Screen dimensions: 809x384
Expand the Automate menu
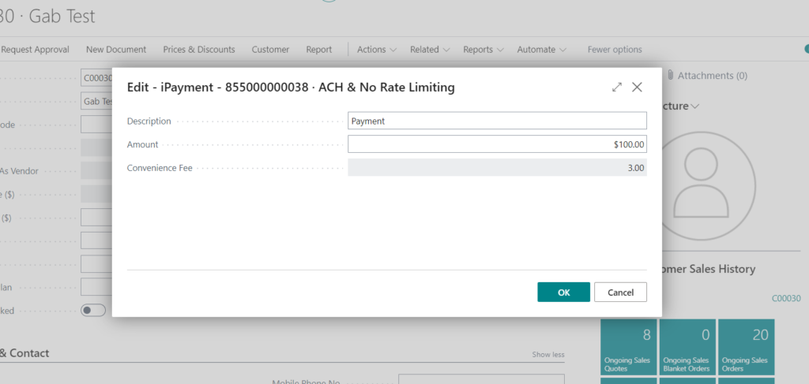pyautogui.click(x=541, y=50)
